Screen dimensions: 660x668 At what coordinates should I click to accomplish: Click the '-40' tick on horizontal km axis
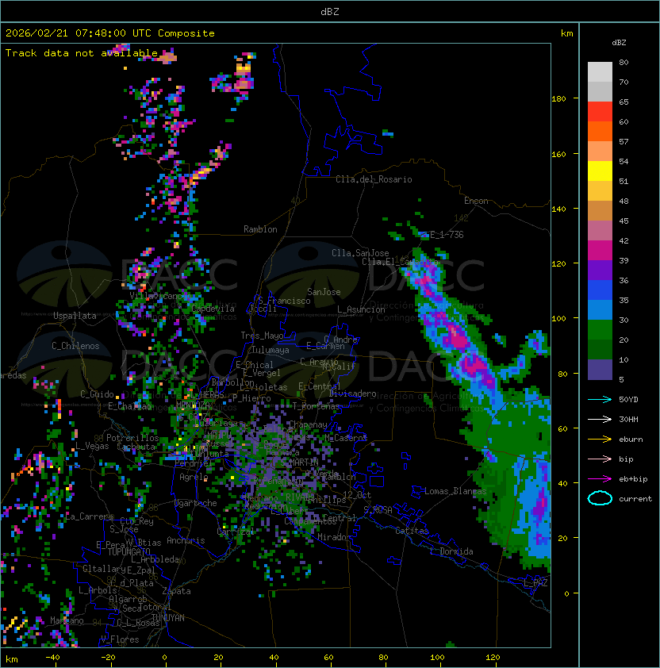click(x=52, y=658)
